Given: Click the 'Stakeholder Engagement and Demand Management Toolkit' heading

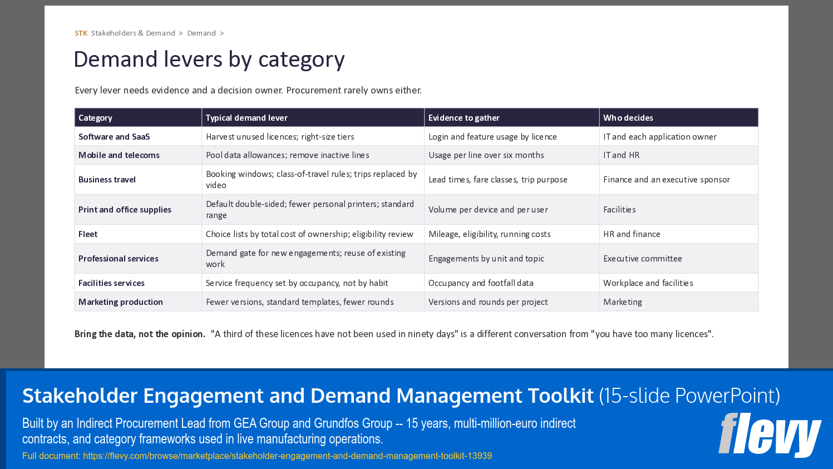Looking at the screenshot, I should (308, 396).
